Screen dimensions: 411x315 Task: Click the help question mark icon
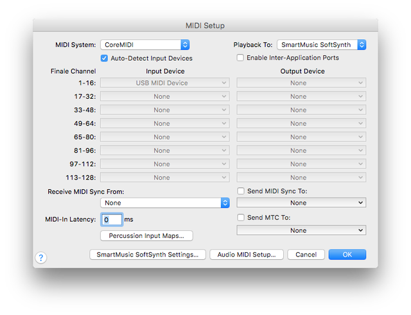[x=41, y=258]
